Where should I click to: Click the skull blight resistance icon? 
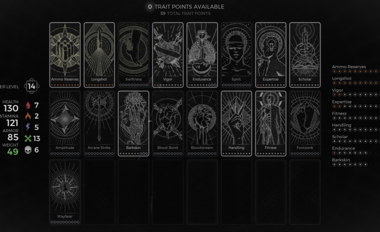pyautogui.click(x=28, y=150)
